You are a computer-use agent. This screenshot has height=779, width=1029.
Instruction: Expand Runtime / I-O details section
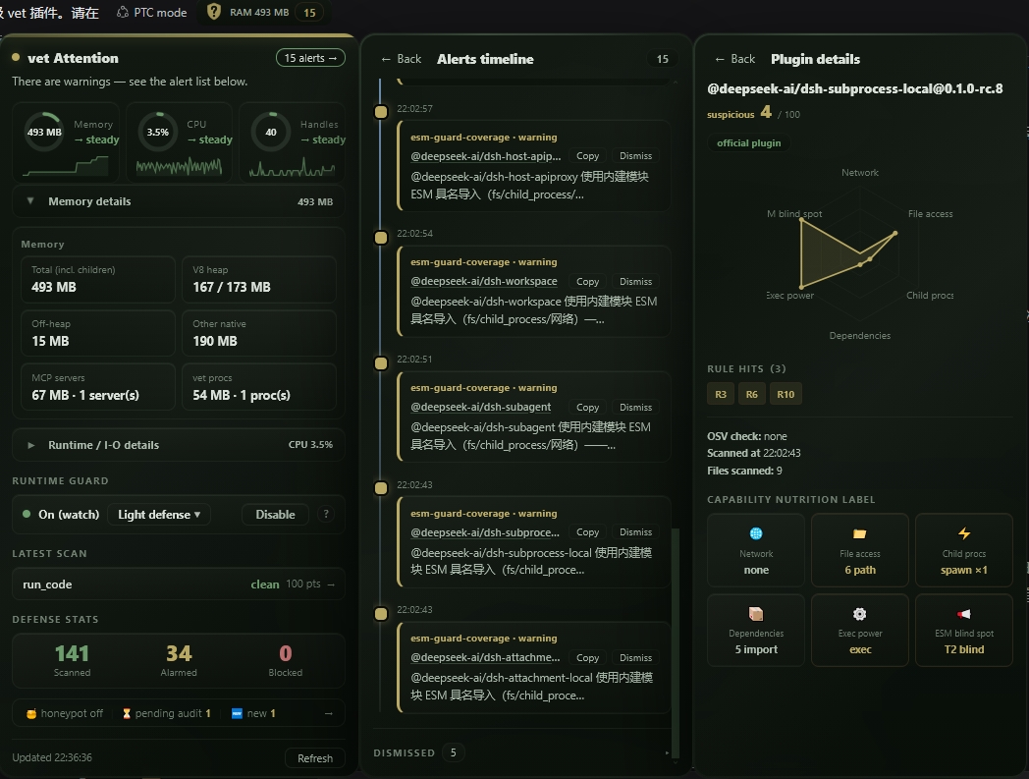click(179, 445)
